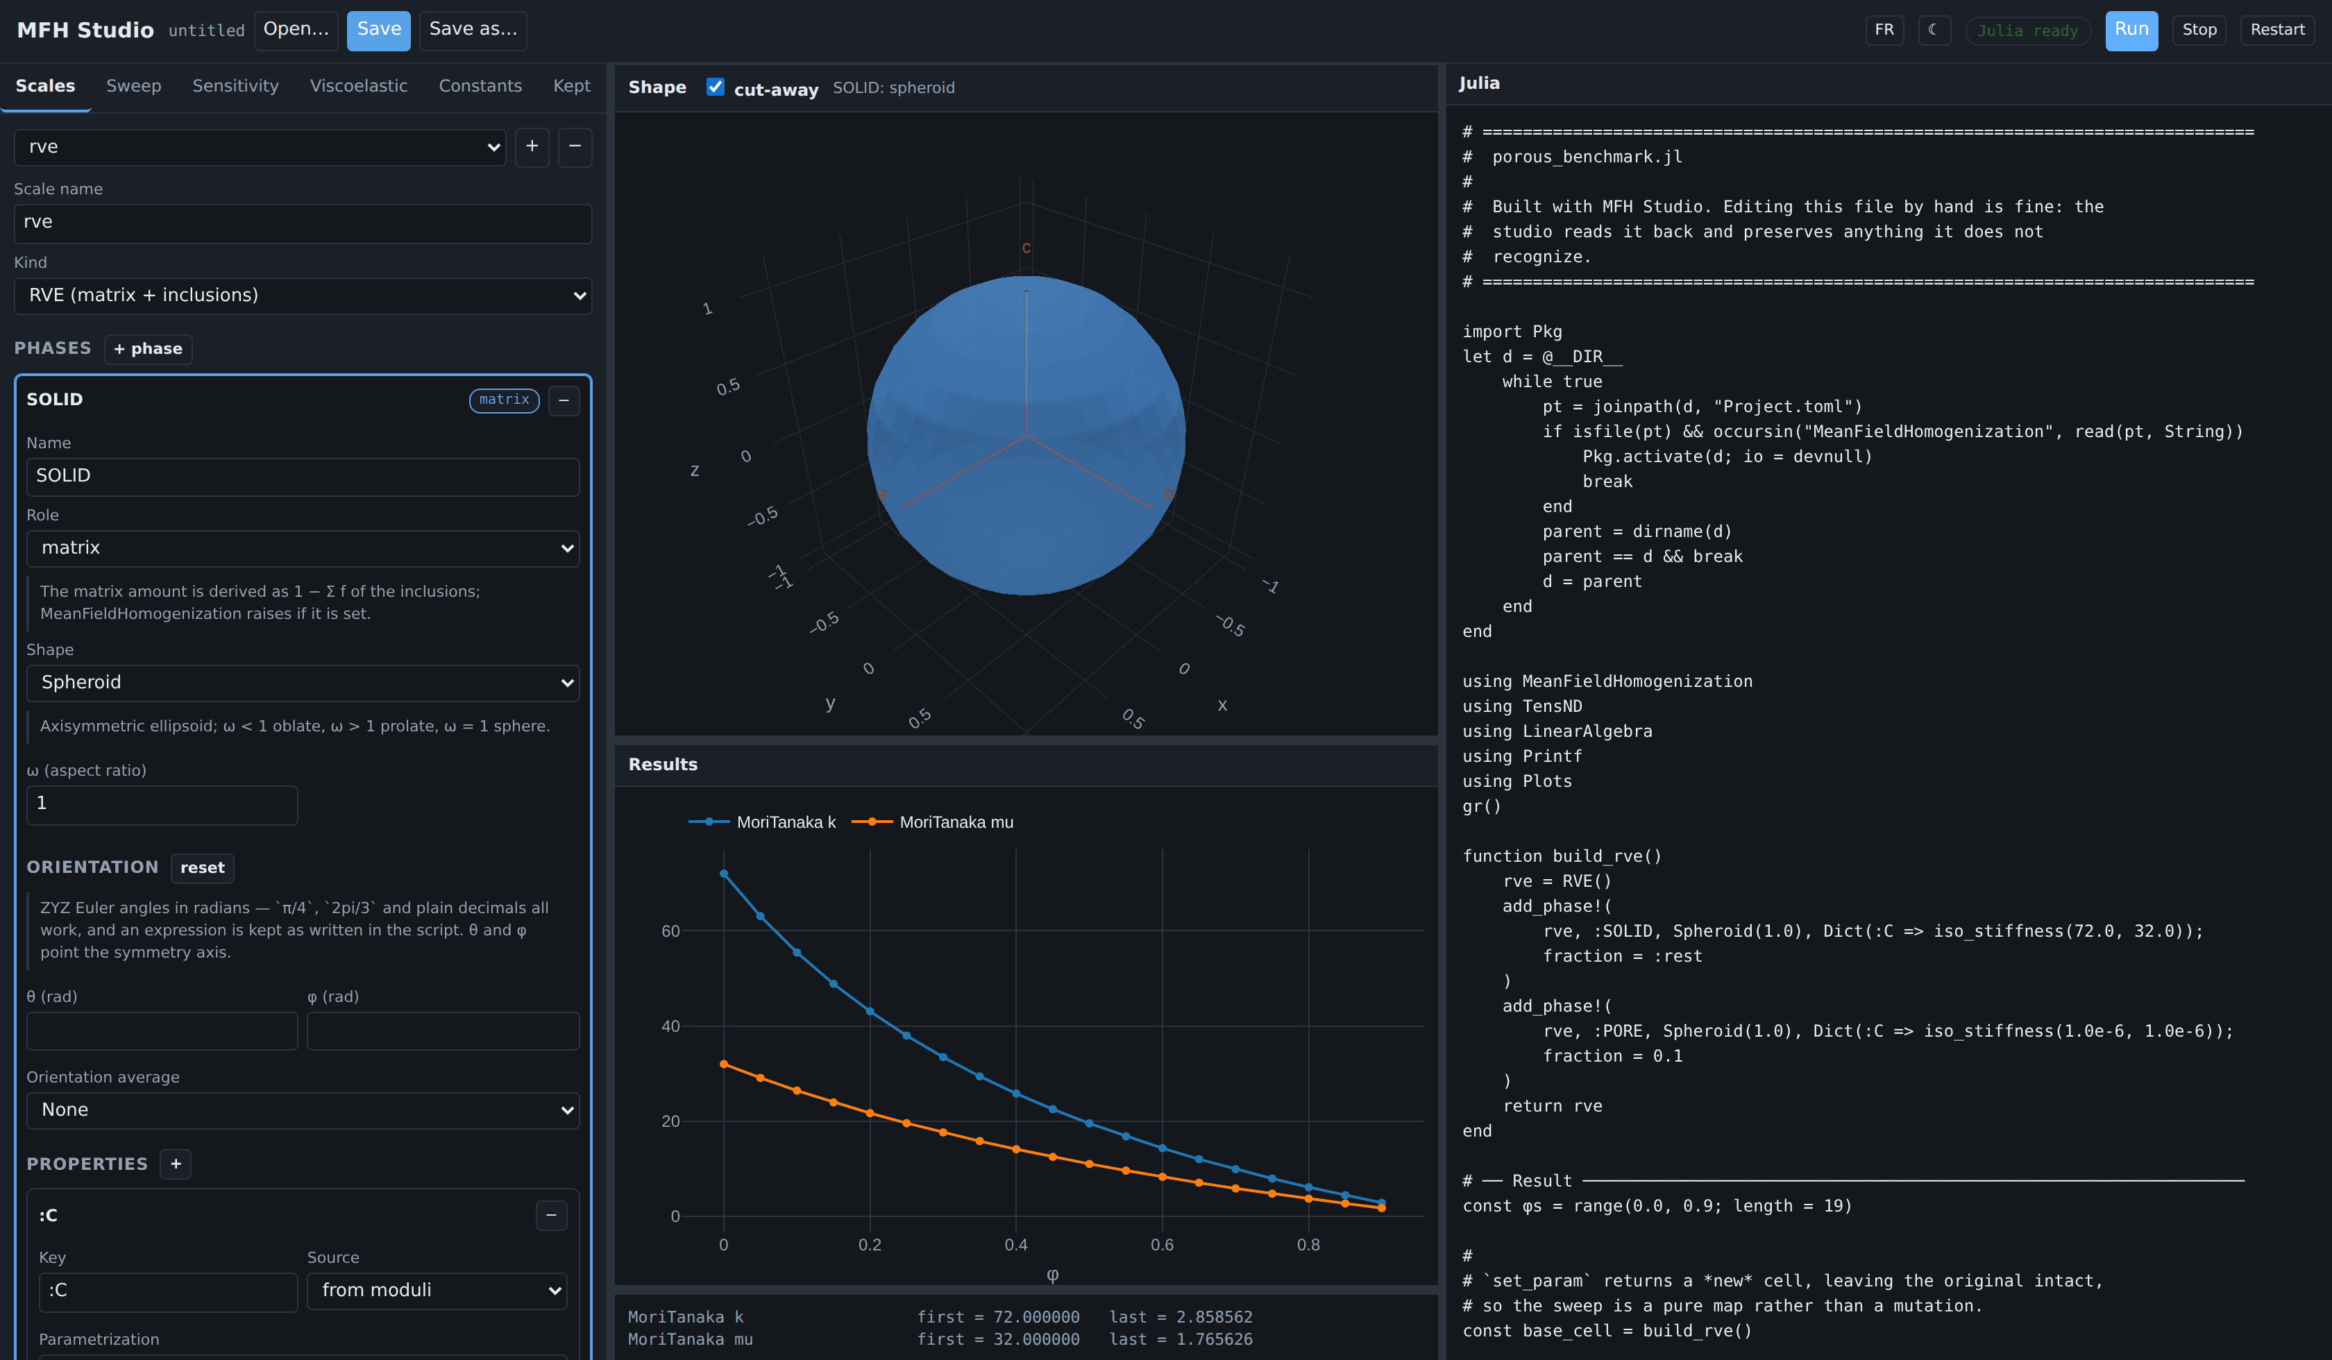
Task: Click the Save as... button
Action: click(473, 31)
